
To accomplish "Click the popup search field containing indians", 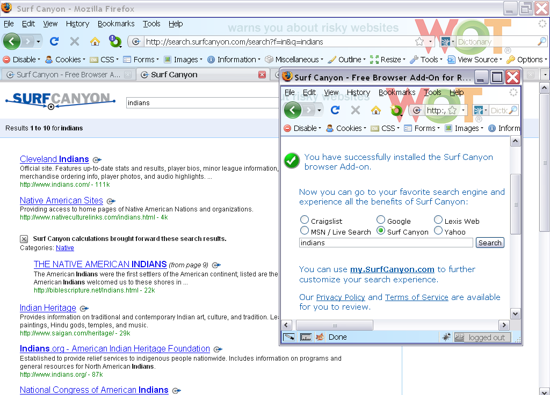I will pos(386,243).
